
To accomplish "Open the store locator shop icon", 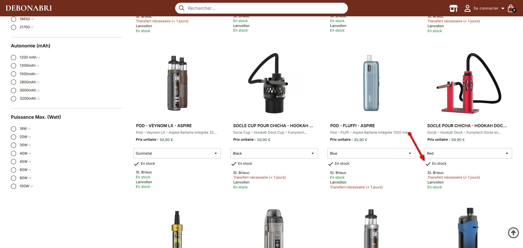I will (454, 8).
